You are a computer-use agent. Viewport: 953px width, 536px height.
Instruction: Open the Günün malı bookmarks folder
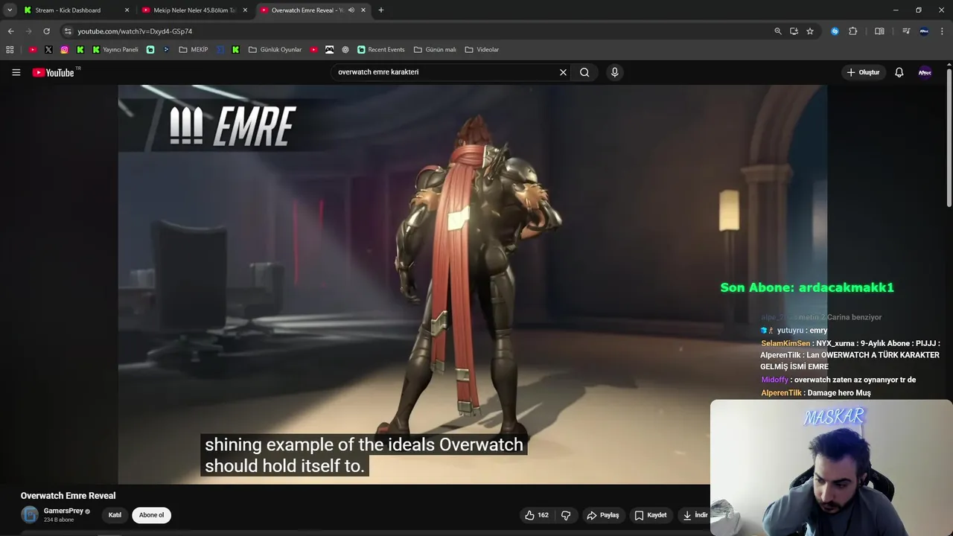[x=434, y=50]
